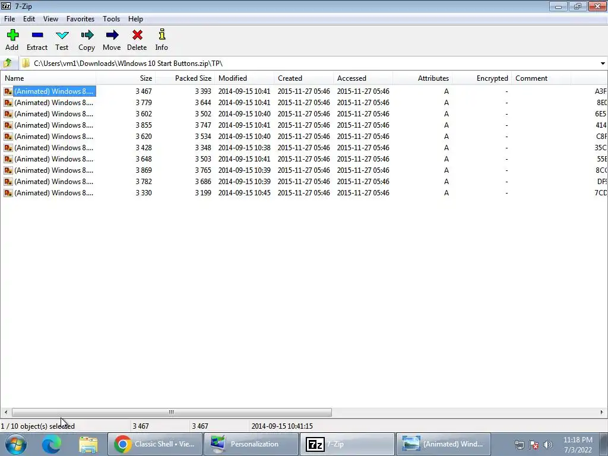Click file icon in row sized 3 330
Screen dimensions: 608x456
pyautogui.click(x=8, y=193)
